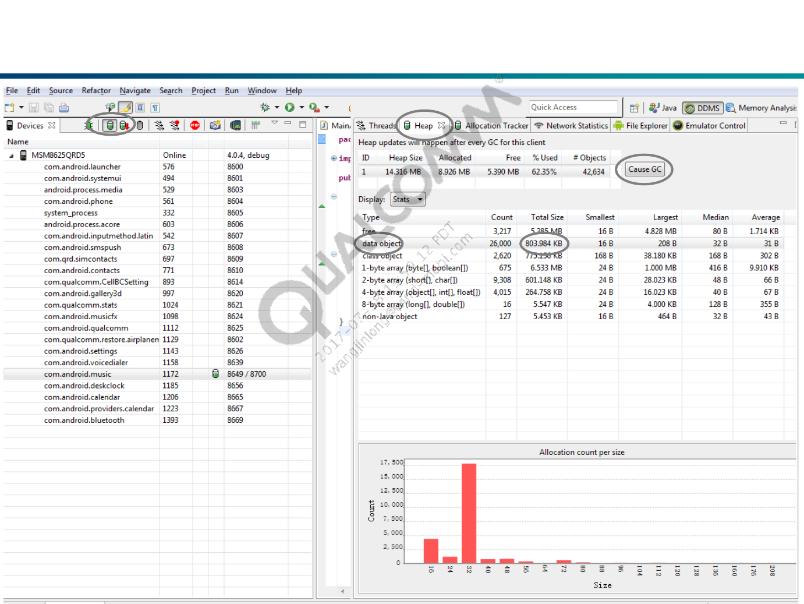Image resolution: width=804 pixels, height=604 pixels.
Task: Open the Navigate menu
Action: click(x=135, y=91)
